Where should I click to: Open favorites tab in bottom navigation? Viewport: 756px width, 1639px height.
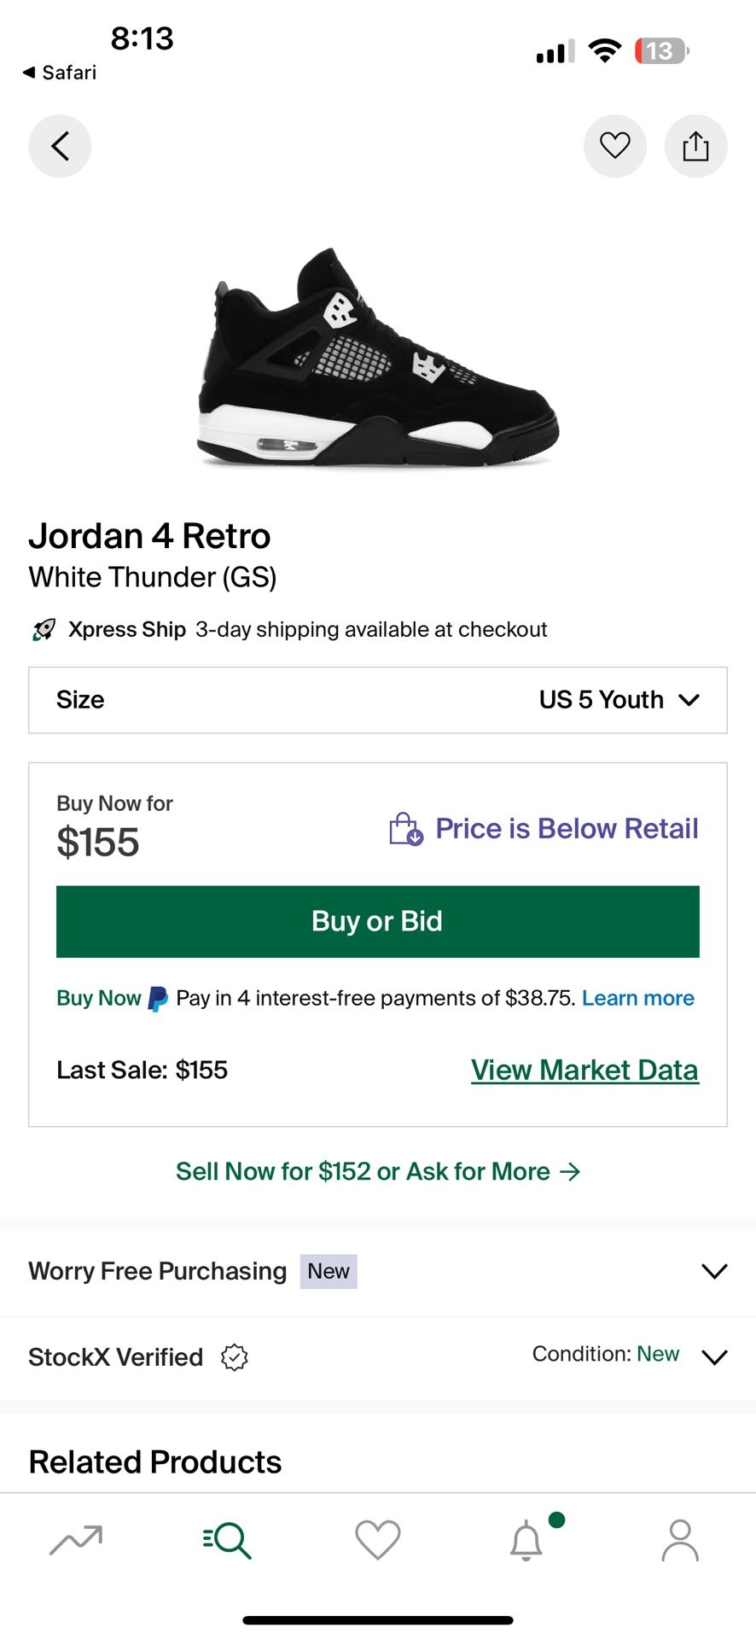377,1539
